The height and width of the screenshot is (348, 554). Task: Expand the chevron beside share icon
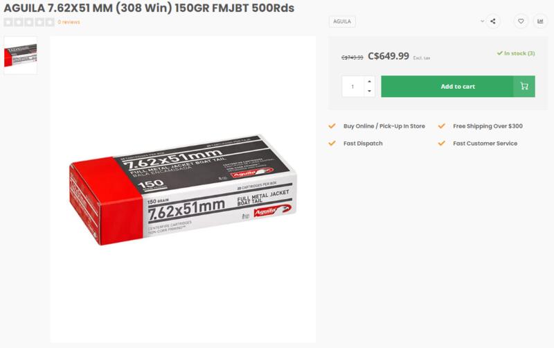coord(482,21)
